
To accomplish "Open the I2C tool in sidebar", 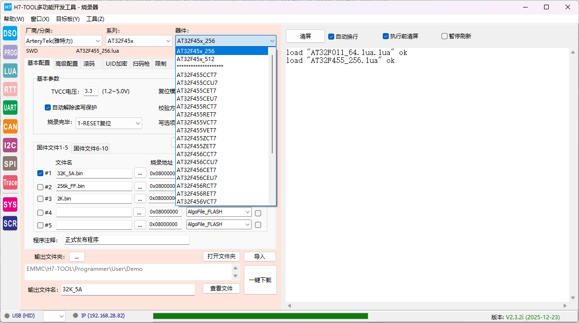I will pyautogui.click(x=10, y=145).
